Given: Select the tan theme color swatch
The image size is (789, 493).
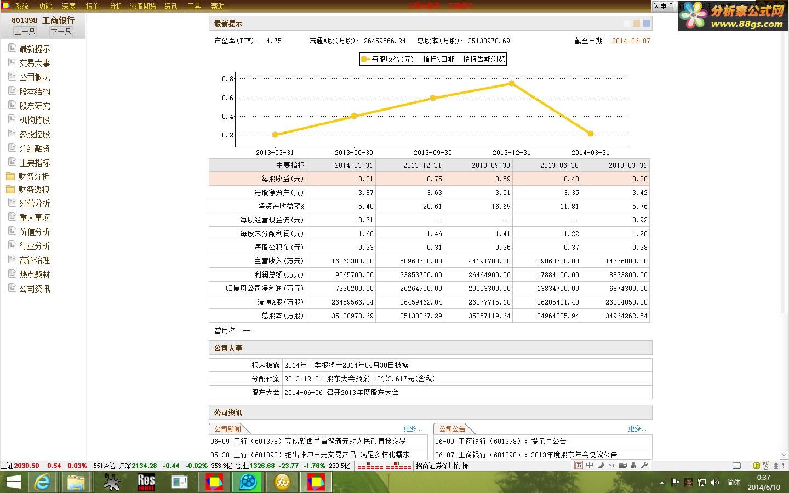Looking at the screenshot, I should click(637, 24).
